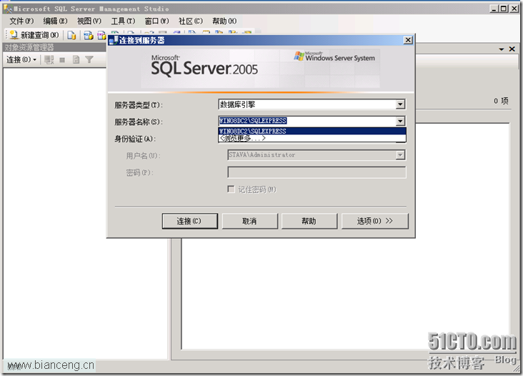Image resolution: width=523 pixels, height=376 pixels.
Task: Click the stop icon in Object Explorer toolbar
Action: tap(62, 60)
